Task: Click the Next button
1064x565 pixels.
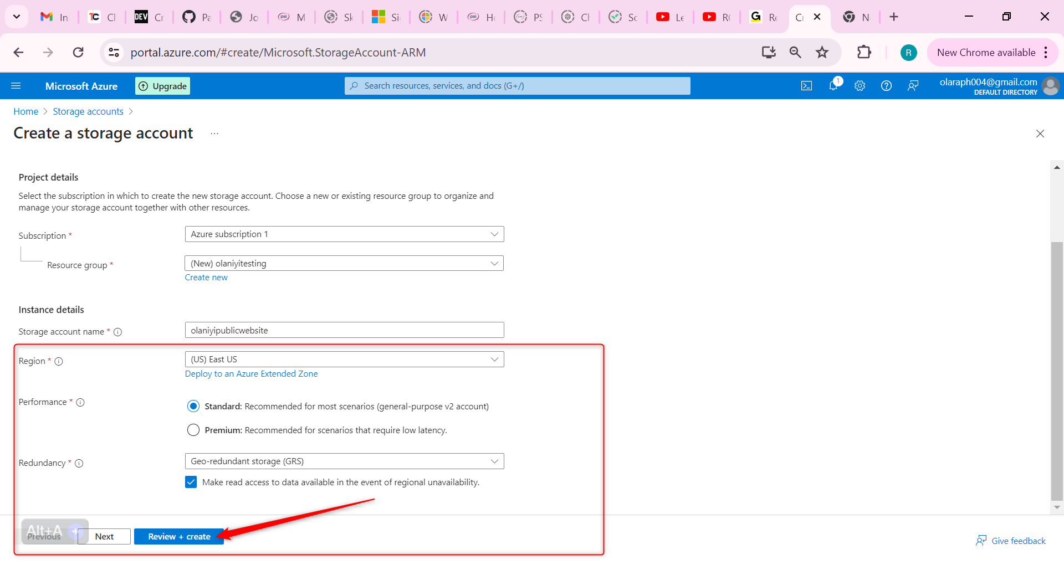Action: 104,537
